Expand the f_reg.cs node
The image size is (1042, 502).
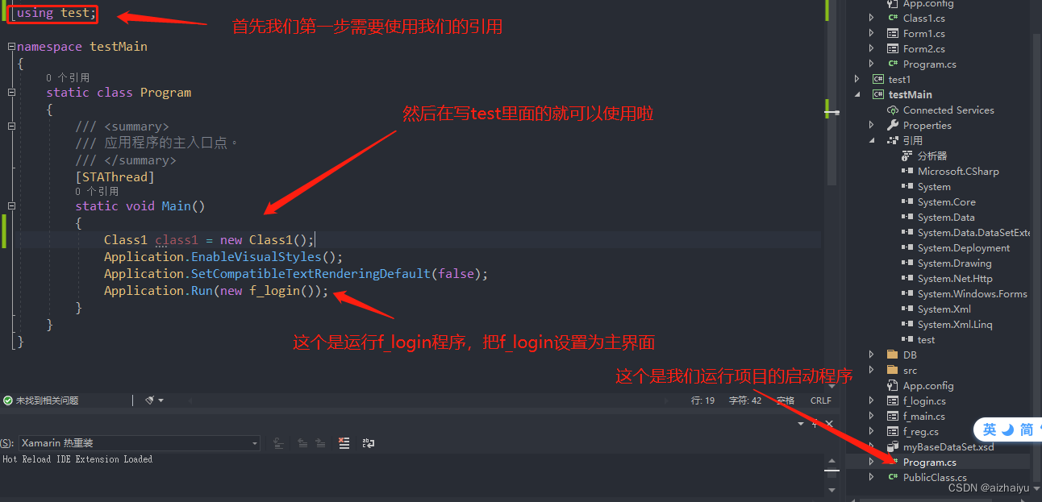point(872,431)
